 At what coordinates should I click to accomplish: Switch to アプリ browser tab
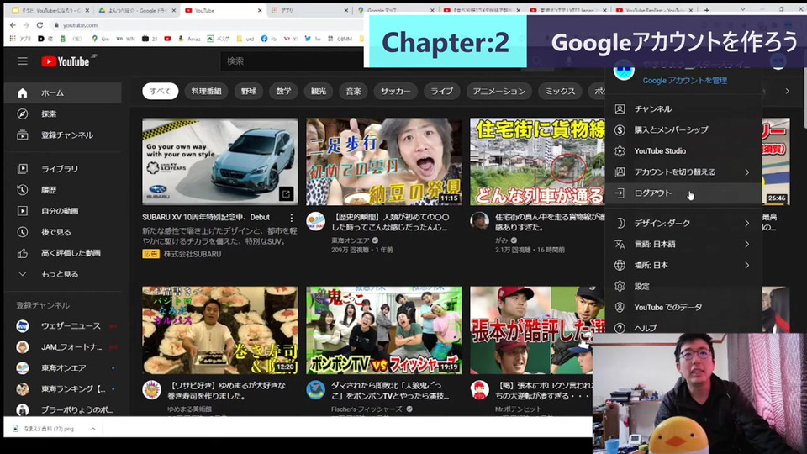pyautogui.click(x=309, y=10)
